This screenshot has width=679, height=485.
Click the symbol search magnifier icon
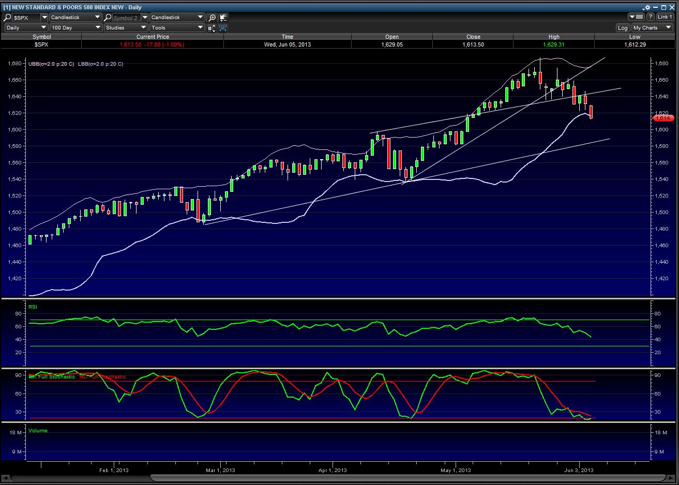pyautogui.click(x=8, y=18)
